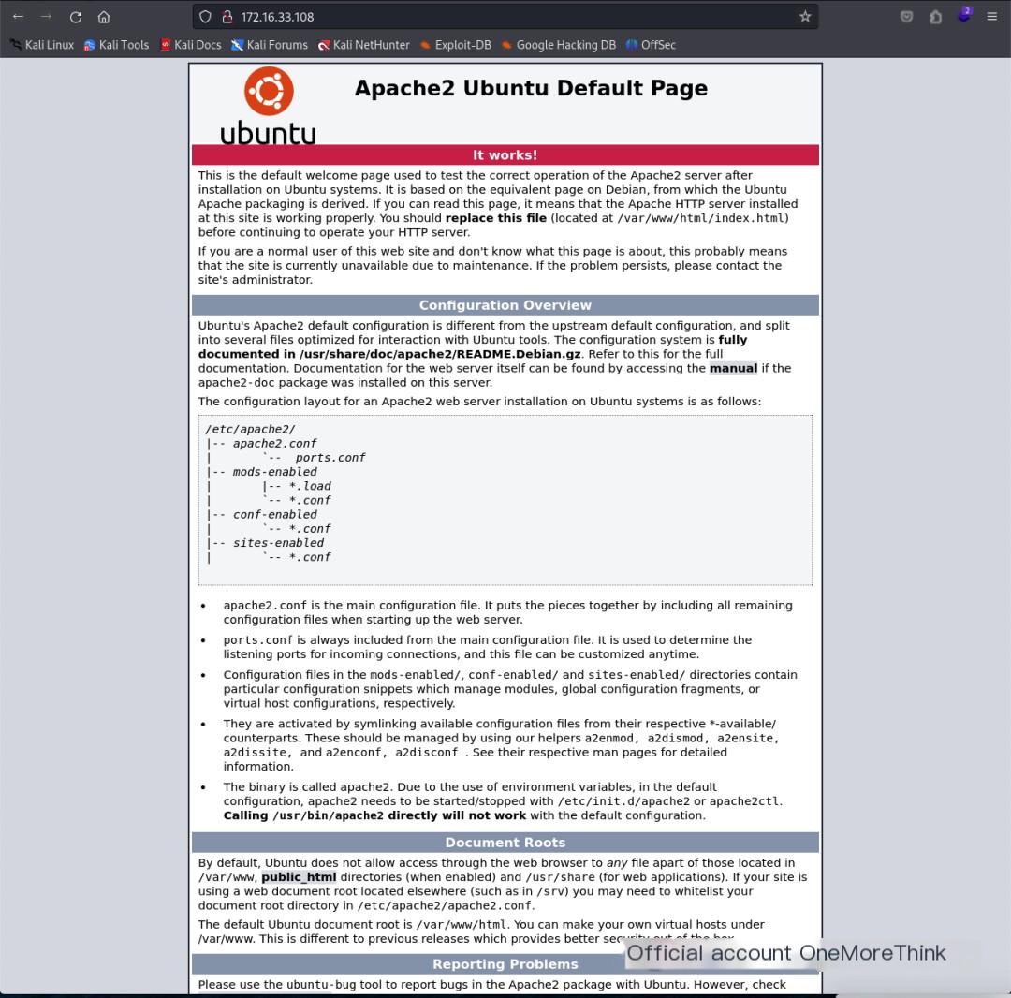Click the browser forward arrow
Viewport: 1011px width, 998px height.
47,17
